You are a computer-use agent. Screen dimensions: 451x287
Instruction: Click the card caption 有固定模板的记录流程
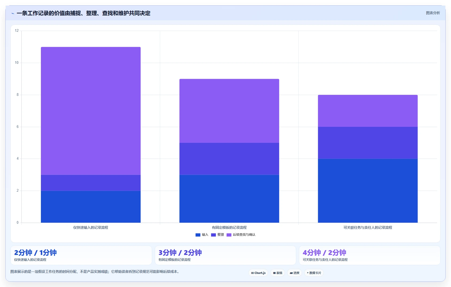point(175,260)
